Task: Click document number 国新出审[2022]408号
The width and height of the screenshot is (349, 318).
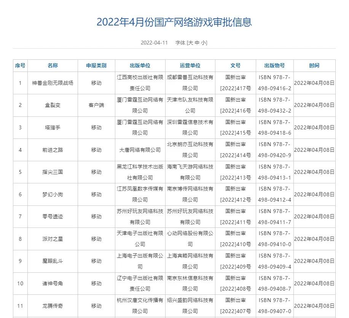Action: click(236, 283)
